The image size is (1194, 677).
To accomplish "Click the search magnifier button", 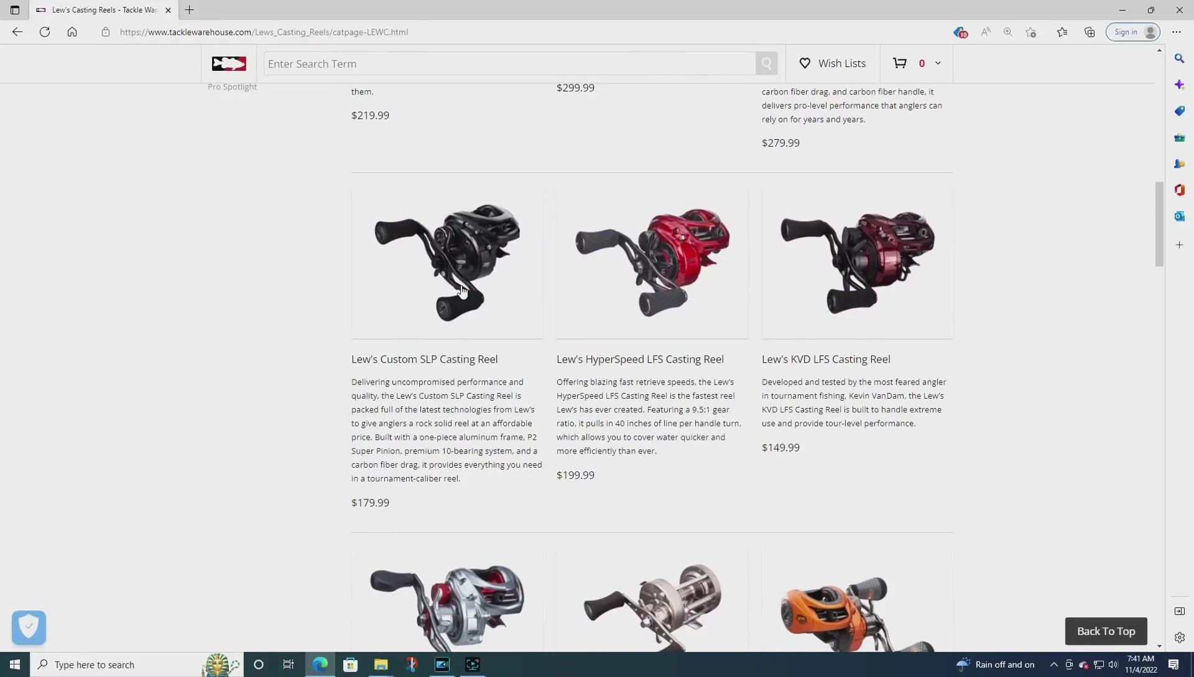I will (766, 63).
